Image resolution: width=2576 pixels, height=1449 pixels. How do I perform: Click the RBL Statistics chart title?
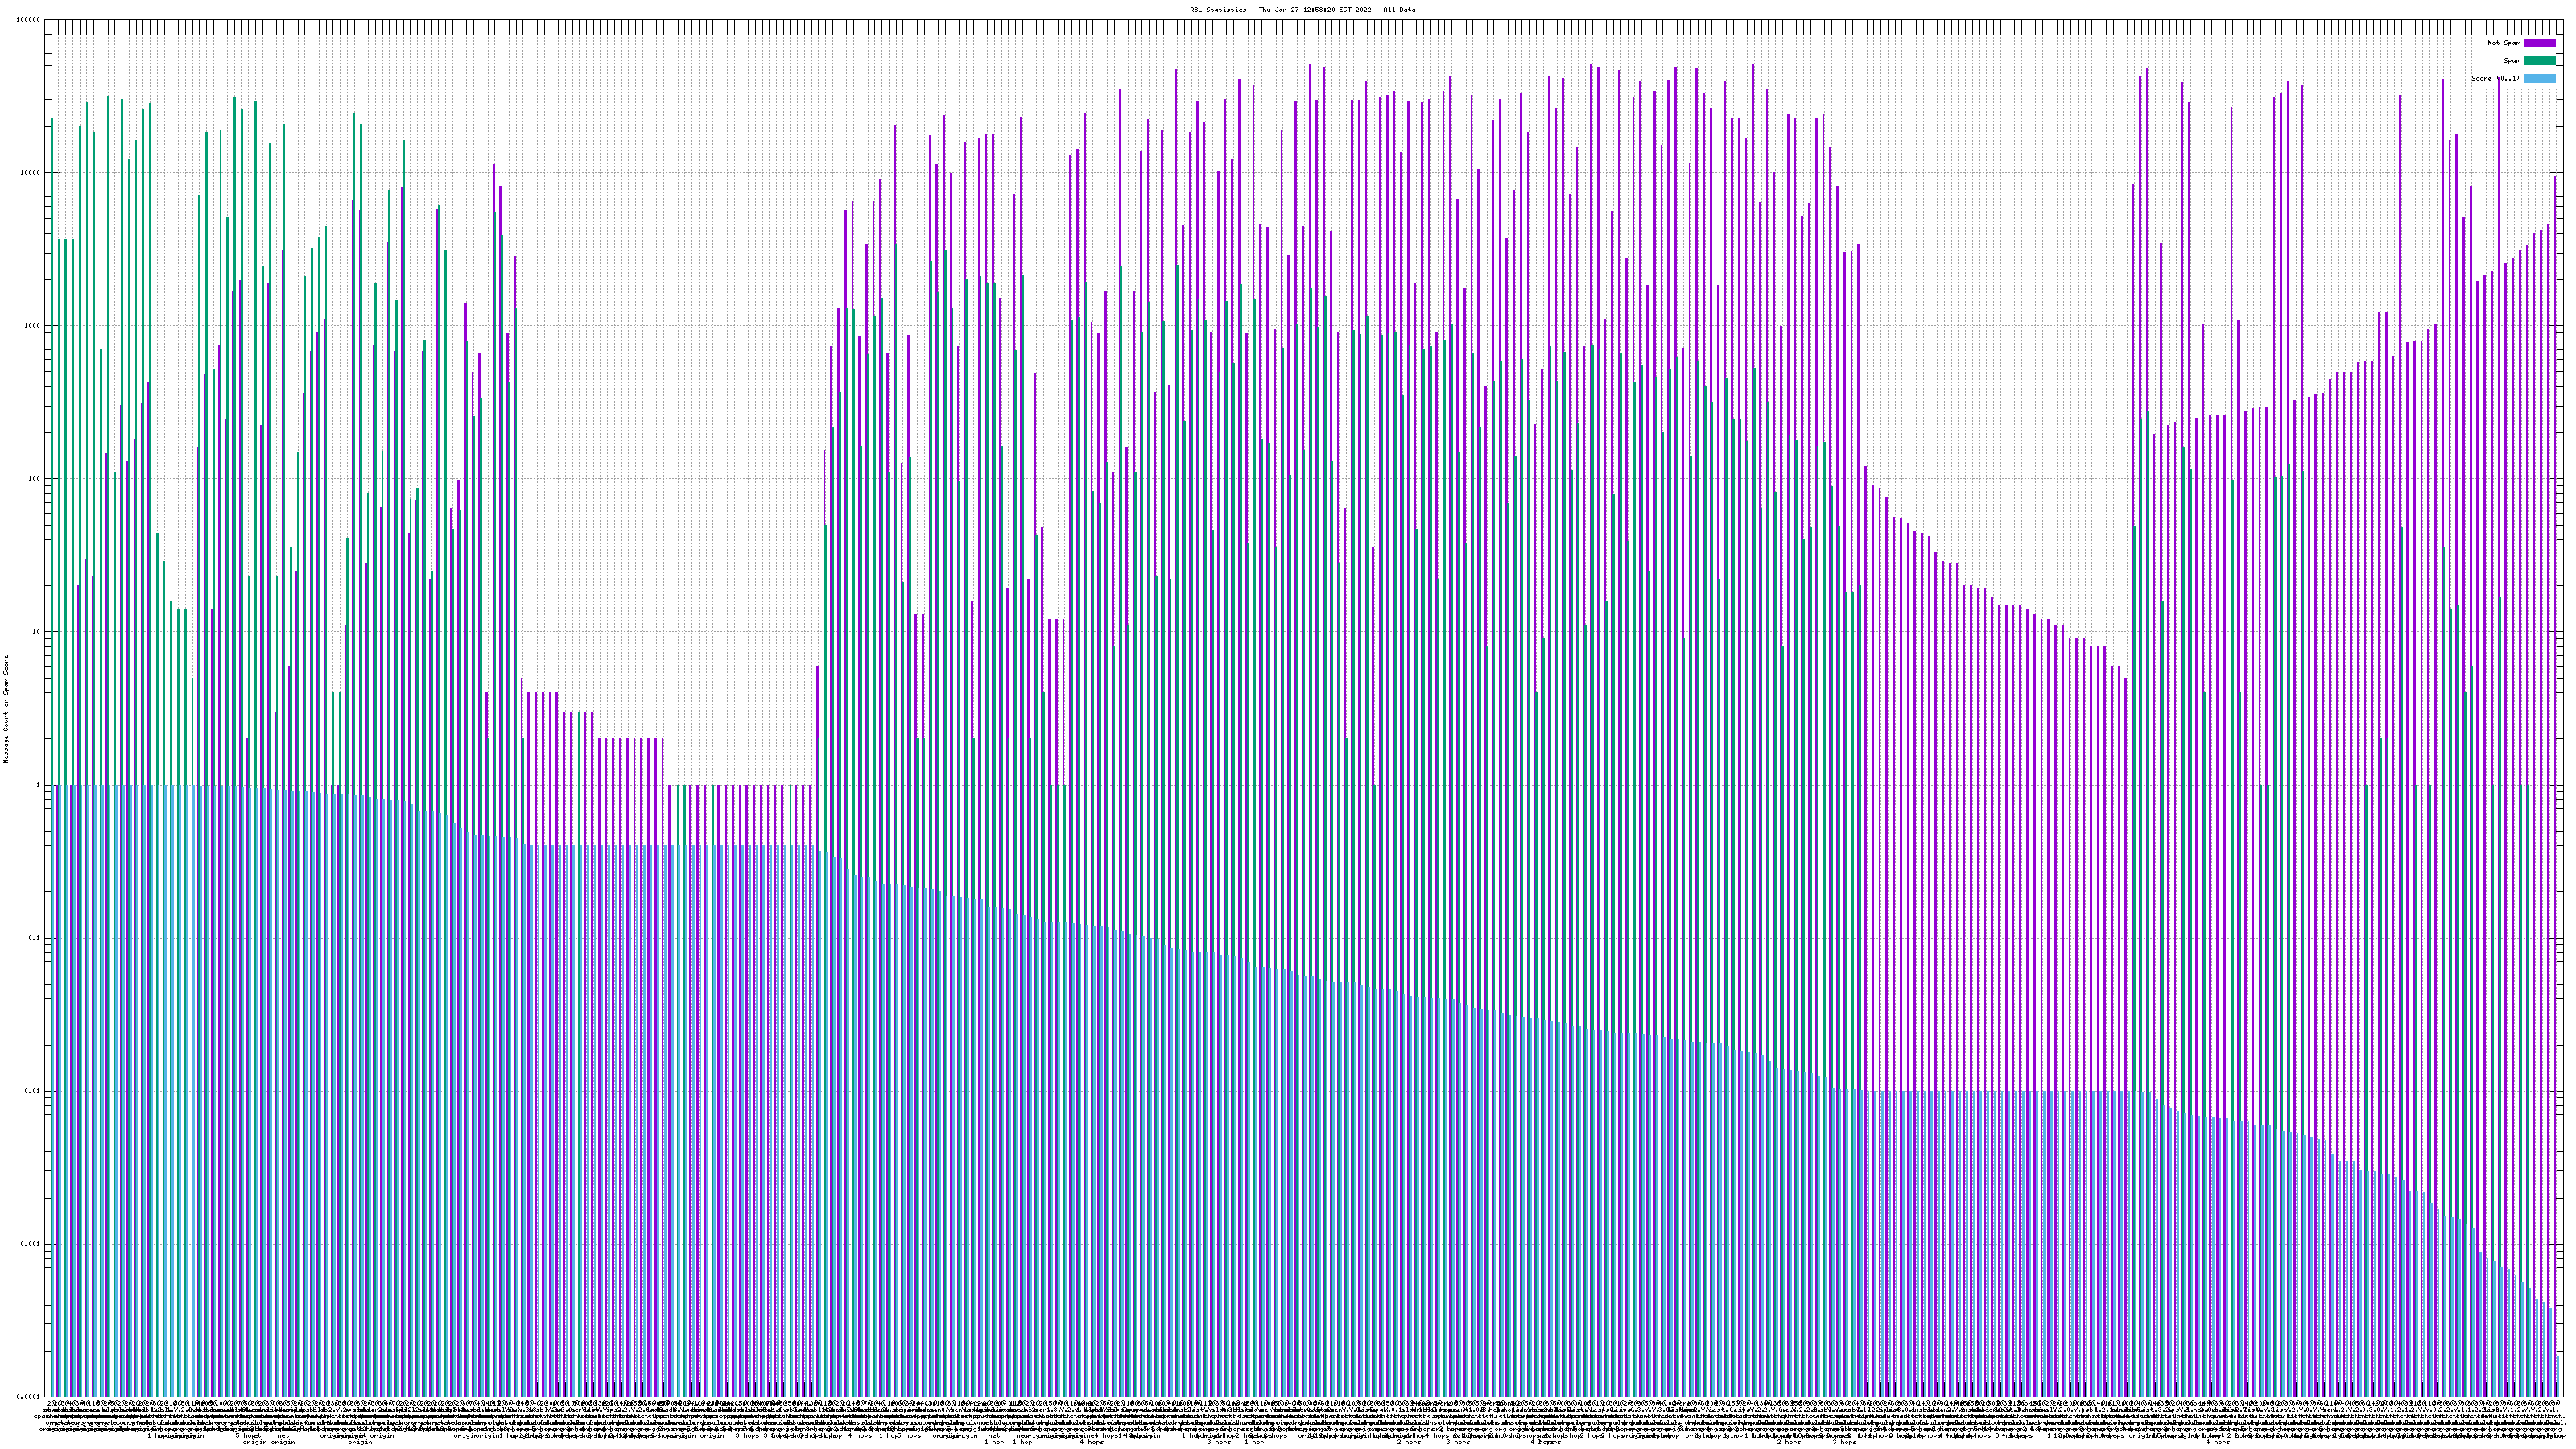[1302, 10]
